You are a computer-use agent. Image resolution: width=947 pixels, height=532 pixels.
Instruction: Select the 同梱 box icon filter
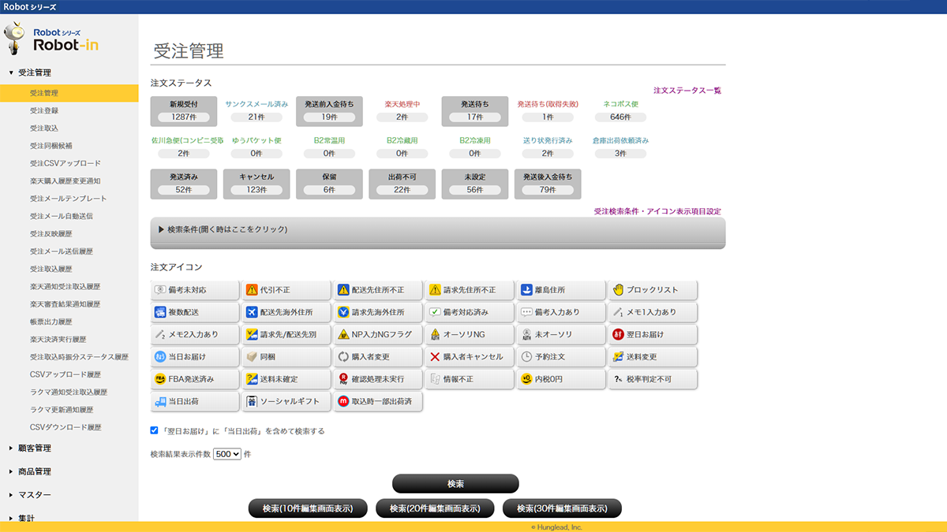(286, 356)
